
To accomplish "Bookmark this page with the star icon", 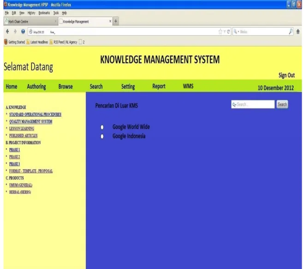I will pos(220,32).
